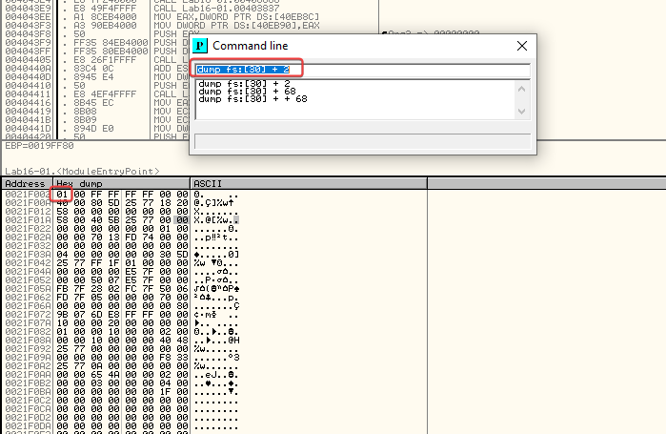The height and width of the screenshot is (434, 666).
Task: Click the EBP=0019FF80 info line
Action: pos(39,146)
